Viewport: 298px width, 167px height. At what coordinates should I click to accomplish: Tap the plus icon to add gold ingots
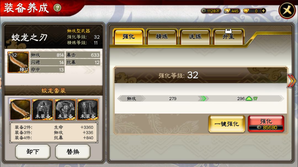coord(263,11)
